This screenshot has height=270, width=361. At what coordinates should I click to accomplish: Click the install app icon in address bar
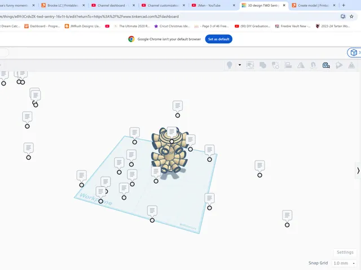[x=343, y=16]
